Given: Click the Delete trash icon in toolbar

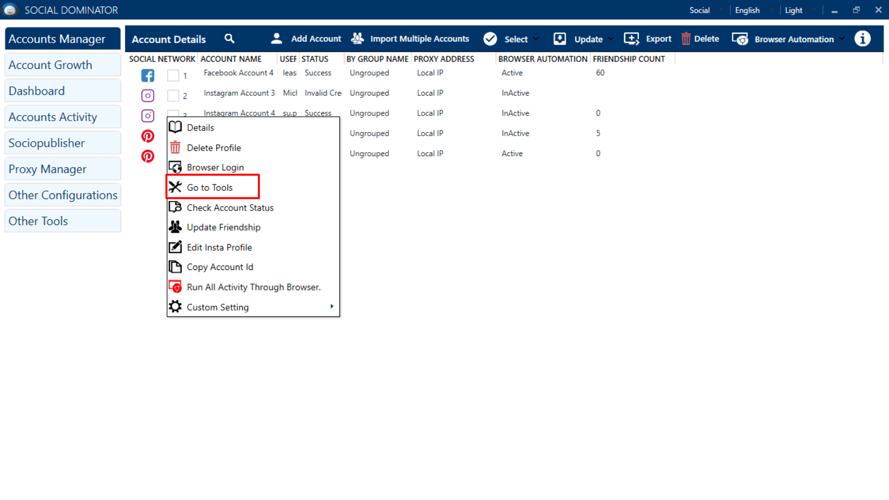Looking at the screenshot, I should coord(686,39).
